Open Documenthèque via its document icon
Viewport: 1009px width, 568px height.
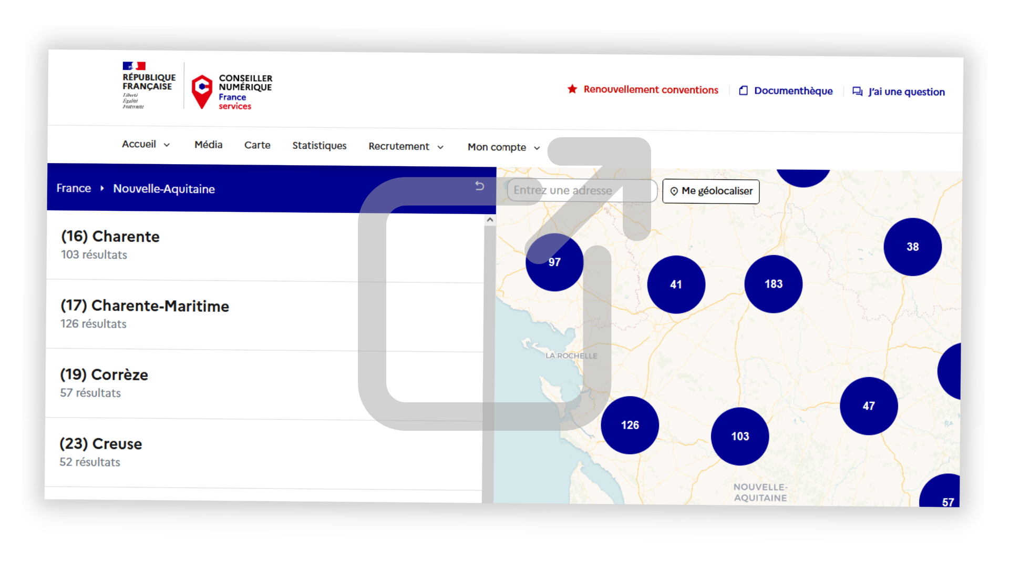pyautogui.click(x=743, y=90)
